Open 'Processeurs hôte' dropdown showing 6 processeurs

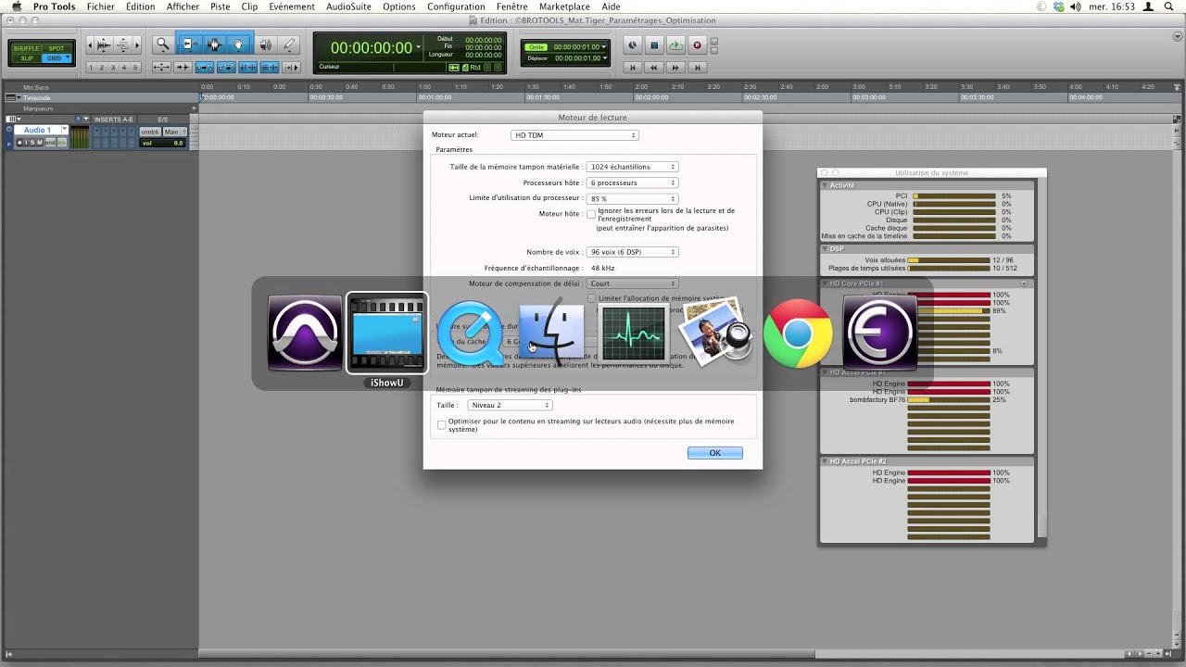[x=632, y=182]
